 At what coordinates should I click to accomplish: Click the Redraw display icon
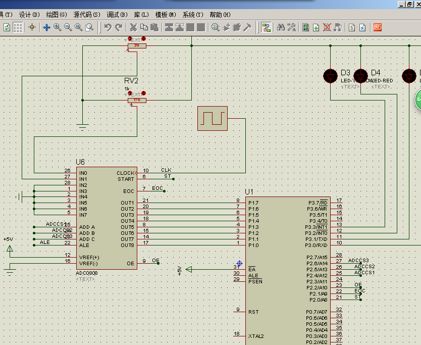(7, 27)
